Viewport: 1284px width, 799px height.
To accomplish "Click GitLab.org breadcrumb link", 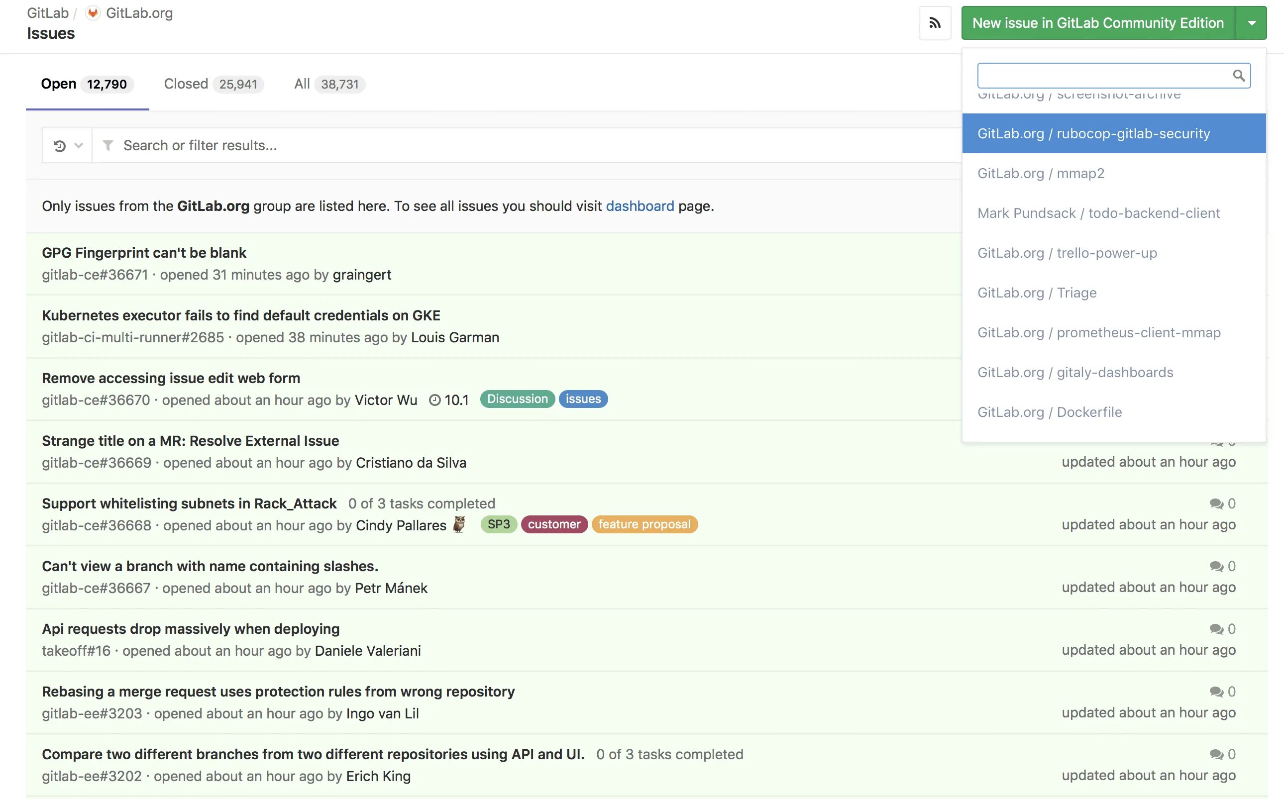I will point(139,12).
